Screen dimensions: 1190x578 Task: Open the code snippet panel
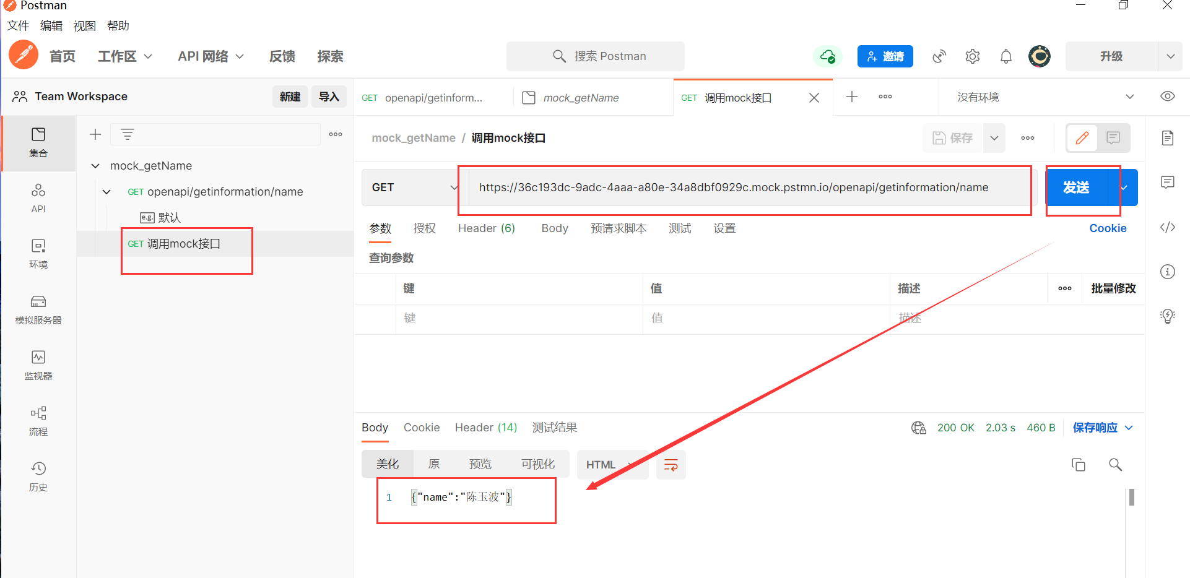1168,227
